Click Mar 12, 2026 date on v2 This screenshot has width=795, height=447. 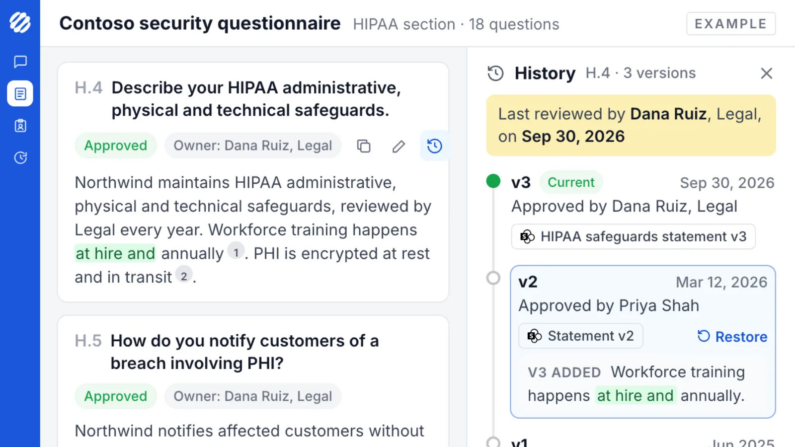coord(721,282)
